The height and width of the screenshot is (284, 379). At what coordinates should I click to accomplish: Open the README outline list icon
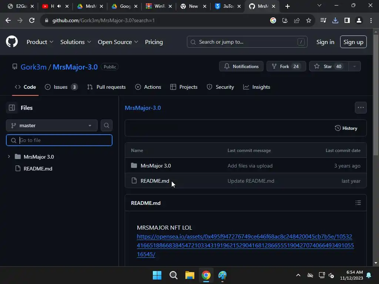(358, 203)
